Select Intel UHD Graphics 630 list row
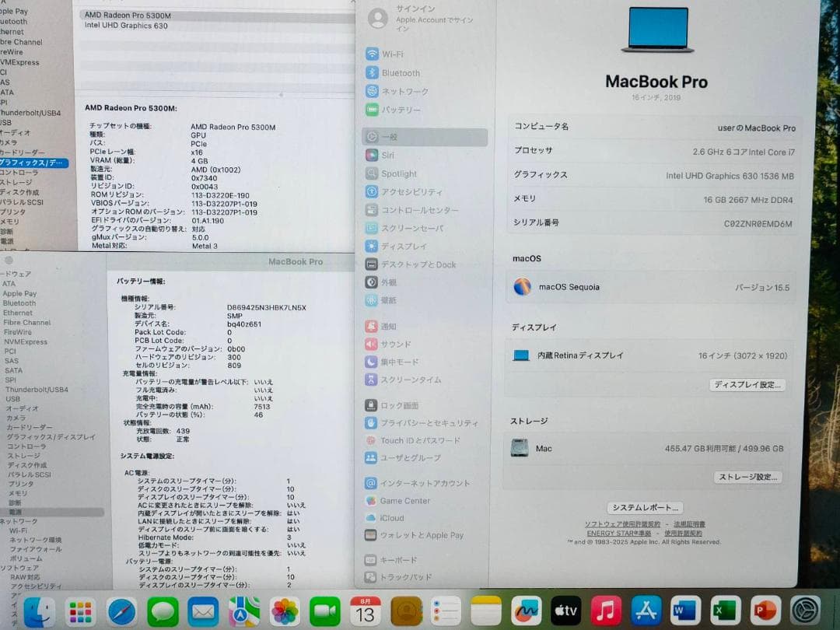The image size is (840, 630). click(216, 26)
